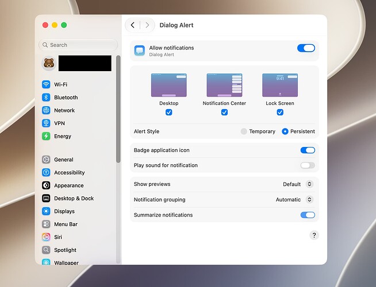
Task: Click the green Energy bolt icon
Action: (x=46, y=136)
